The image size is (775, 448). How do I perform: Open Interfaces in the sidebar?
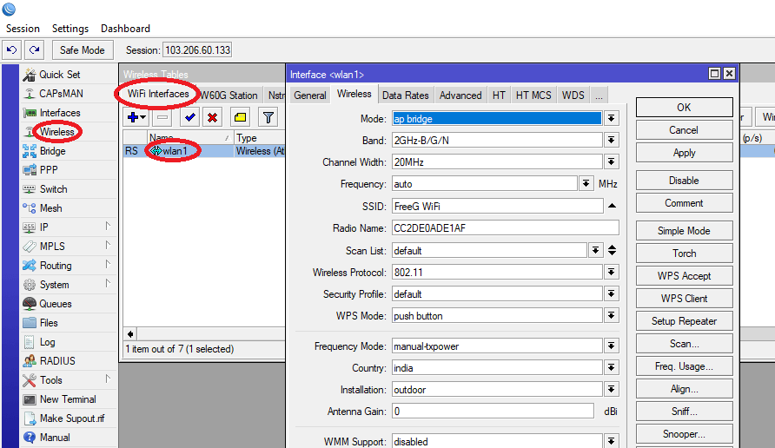coord(60,113)
